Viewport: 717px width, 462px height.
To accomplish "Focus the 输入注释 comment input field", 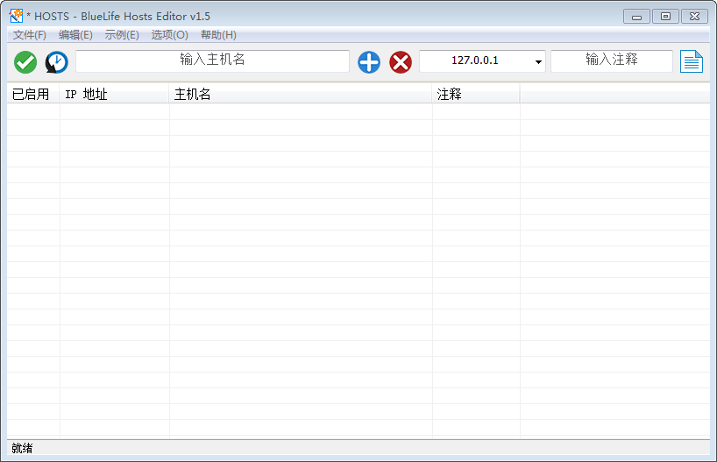I will [611, 60].
